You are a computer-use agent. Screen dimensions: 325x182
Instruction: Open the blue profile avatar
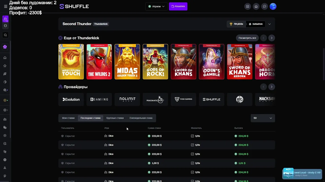(273, 7)
